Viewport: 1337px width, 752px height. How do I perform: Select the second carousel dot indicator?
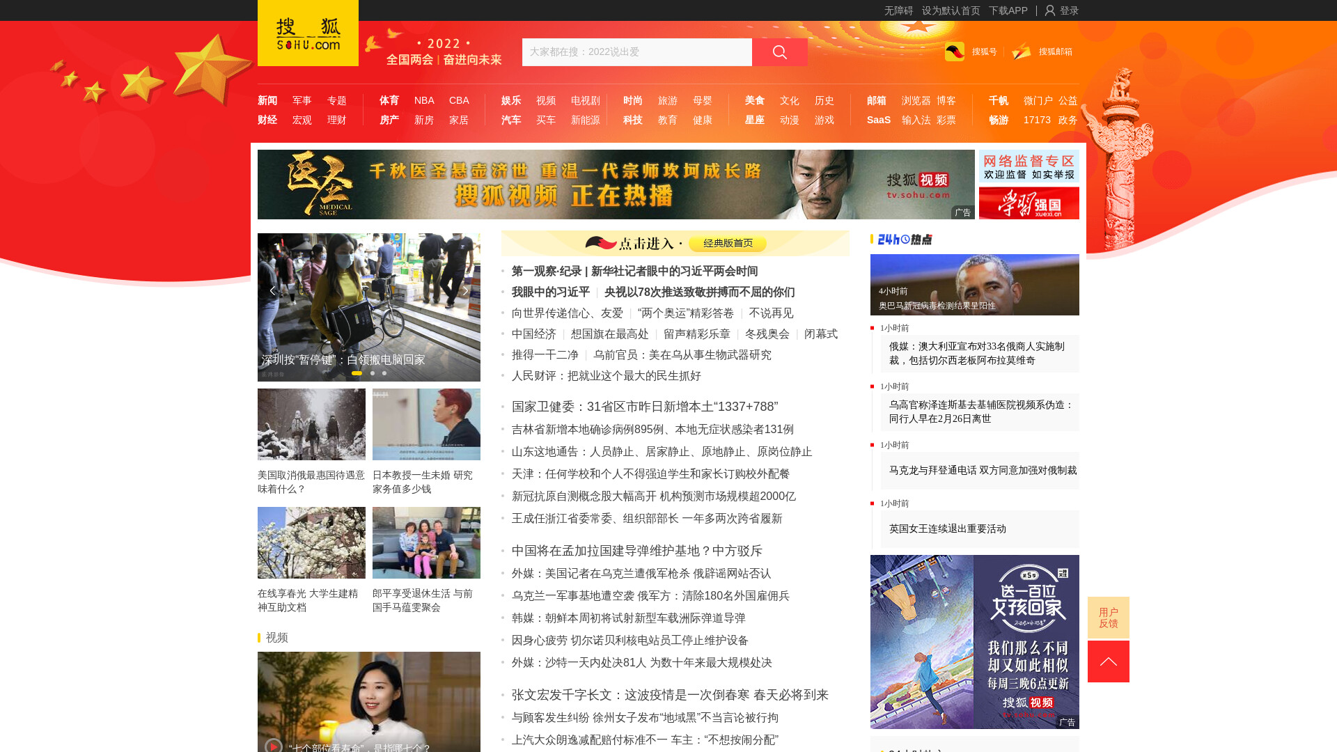point(373,373)
